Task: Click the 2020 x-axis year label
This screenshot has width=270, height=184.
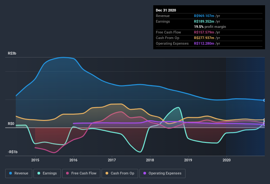Action: point(227,160)
